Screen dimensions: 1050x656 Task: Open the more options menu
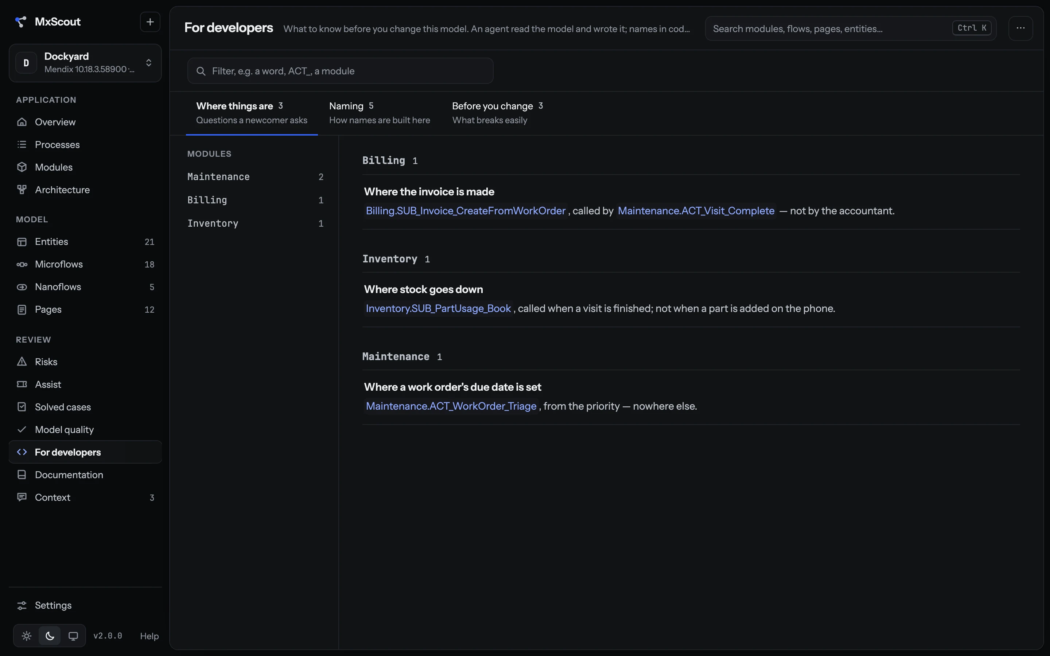[x=1020, y=28]
